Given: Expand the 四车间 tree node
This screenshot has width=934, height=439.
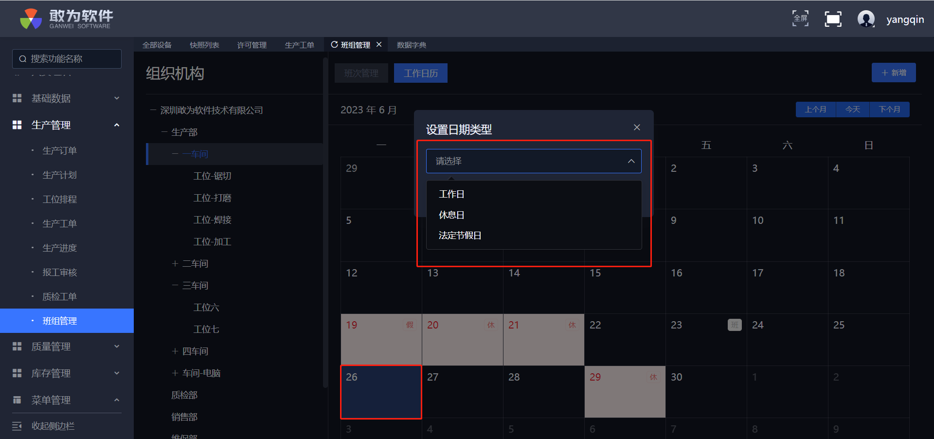Looking at the screenshot, I should pos(175,351).
